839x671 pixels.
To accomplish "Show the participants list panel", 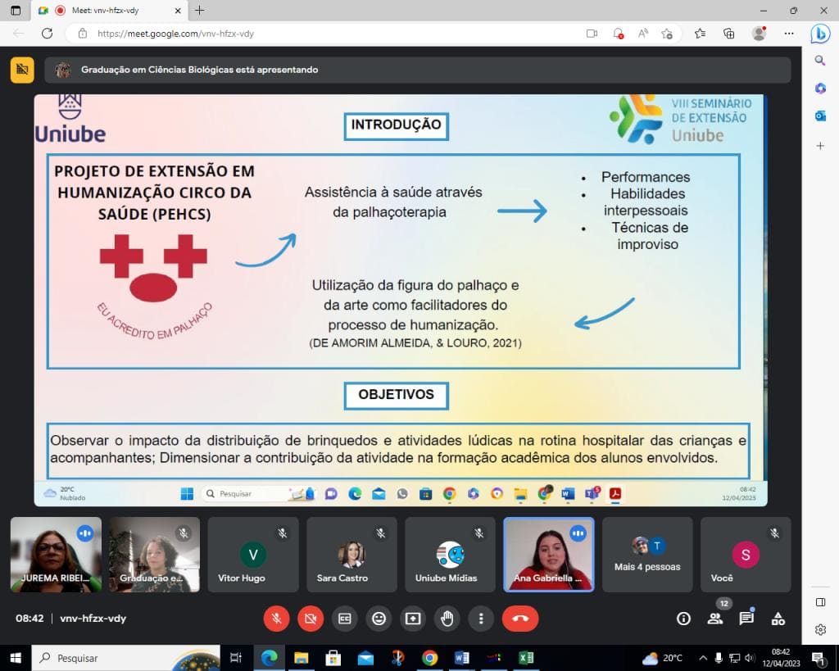I will [x=714, y=619].
